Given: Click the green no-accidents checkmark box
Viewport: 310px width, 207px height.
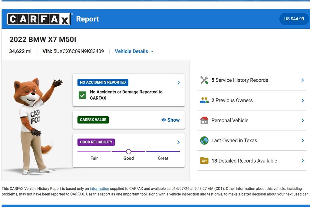Looking at the screenshot, I should tap(82, 95).
